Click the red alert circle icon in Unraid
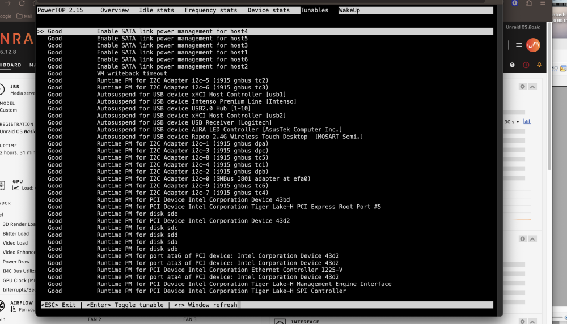Image resolution: width=567 pixels, height=324 pixels. pyautogui.click(x=526, y=65)
